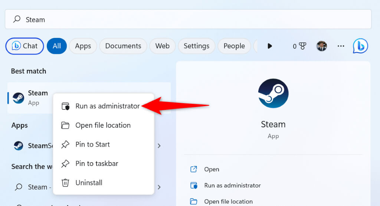
Task: Switch to the Apps filter tab
Action: (83, 46)
